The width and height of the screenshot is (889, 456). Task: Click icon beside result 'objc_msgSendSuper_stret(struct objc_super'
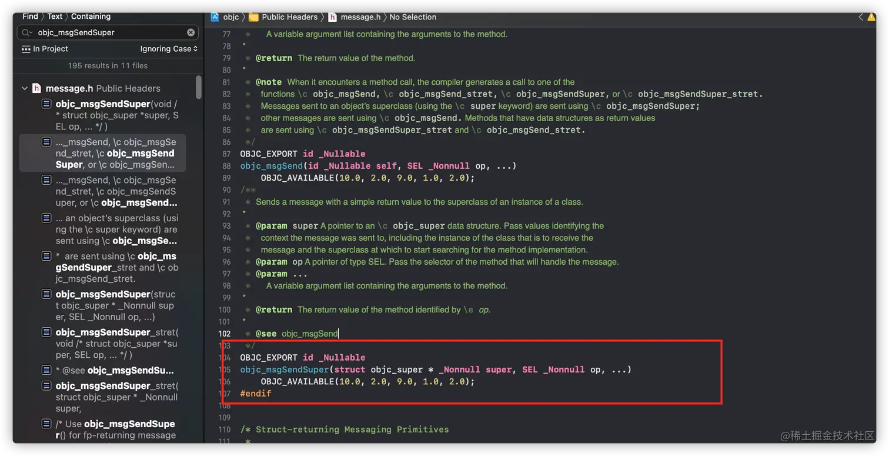coord(46,386)
